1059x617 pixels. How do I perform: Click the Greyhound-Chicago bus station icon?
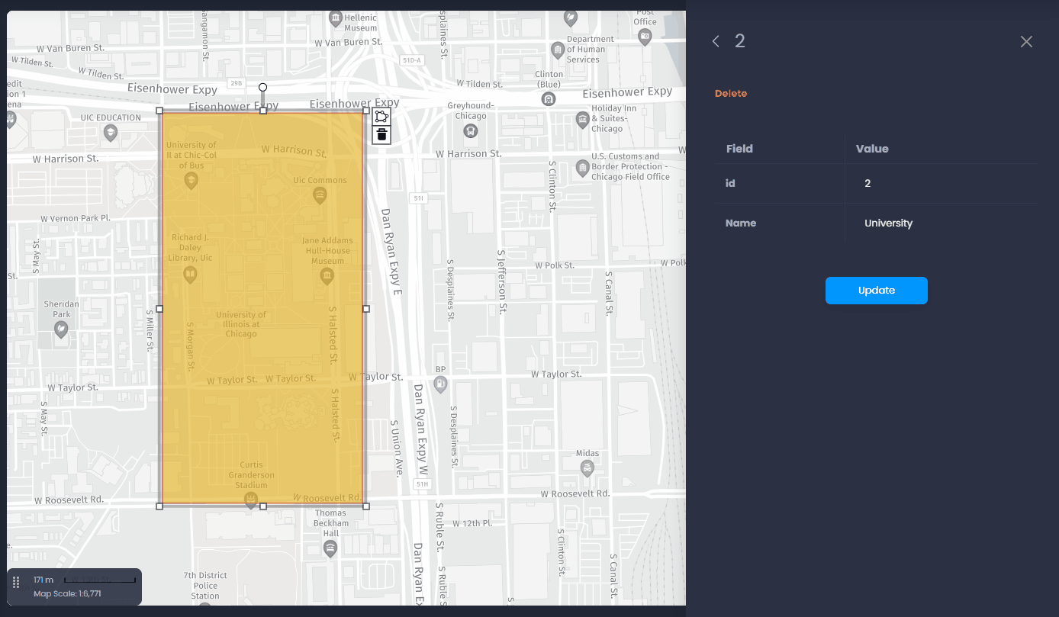pos(471,130)
